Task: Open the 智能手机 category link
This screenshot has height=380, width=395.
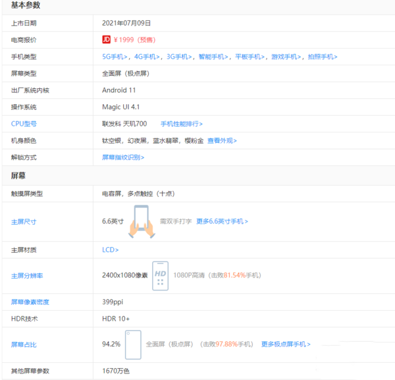Action: 215,57
